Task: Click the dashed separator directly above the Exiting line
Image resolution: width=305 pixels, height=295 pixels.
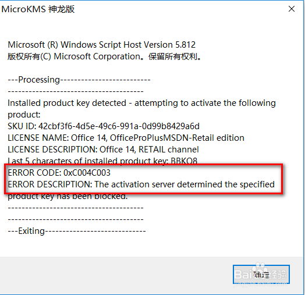Action: pyautogui.click(x=76, y=219)
